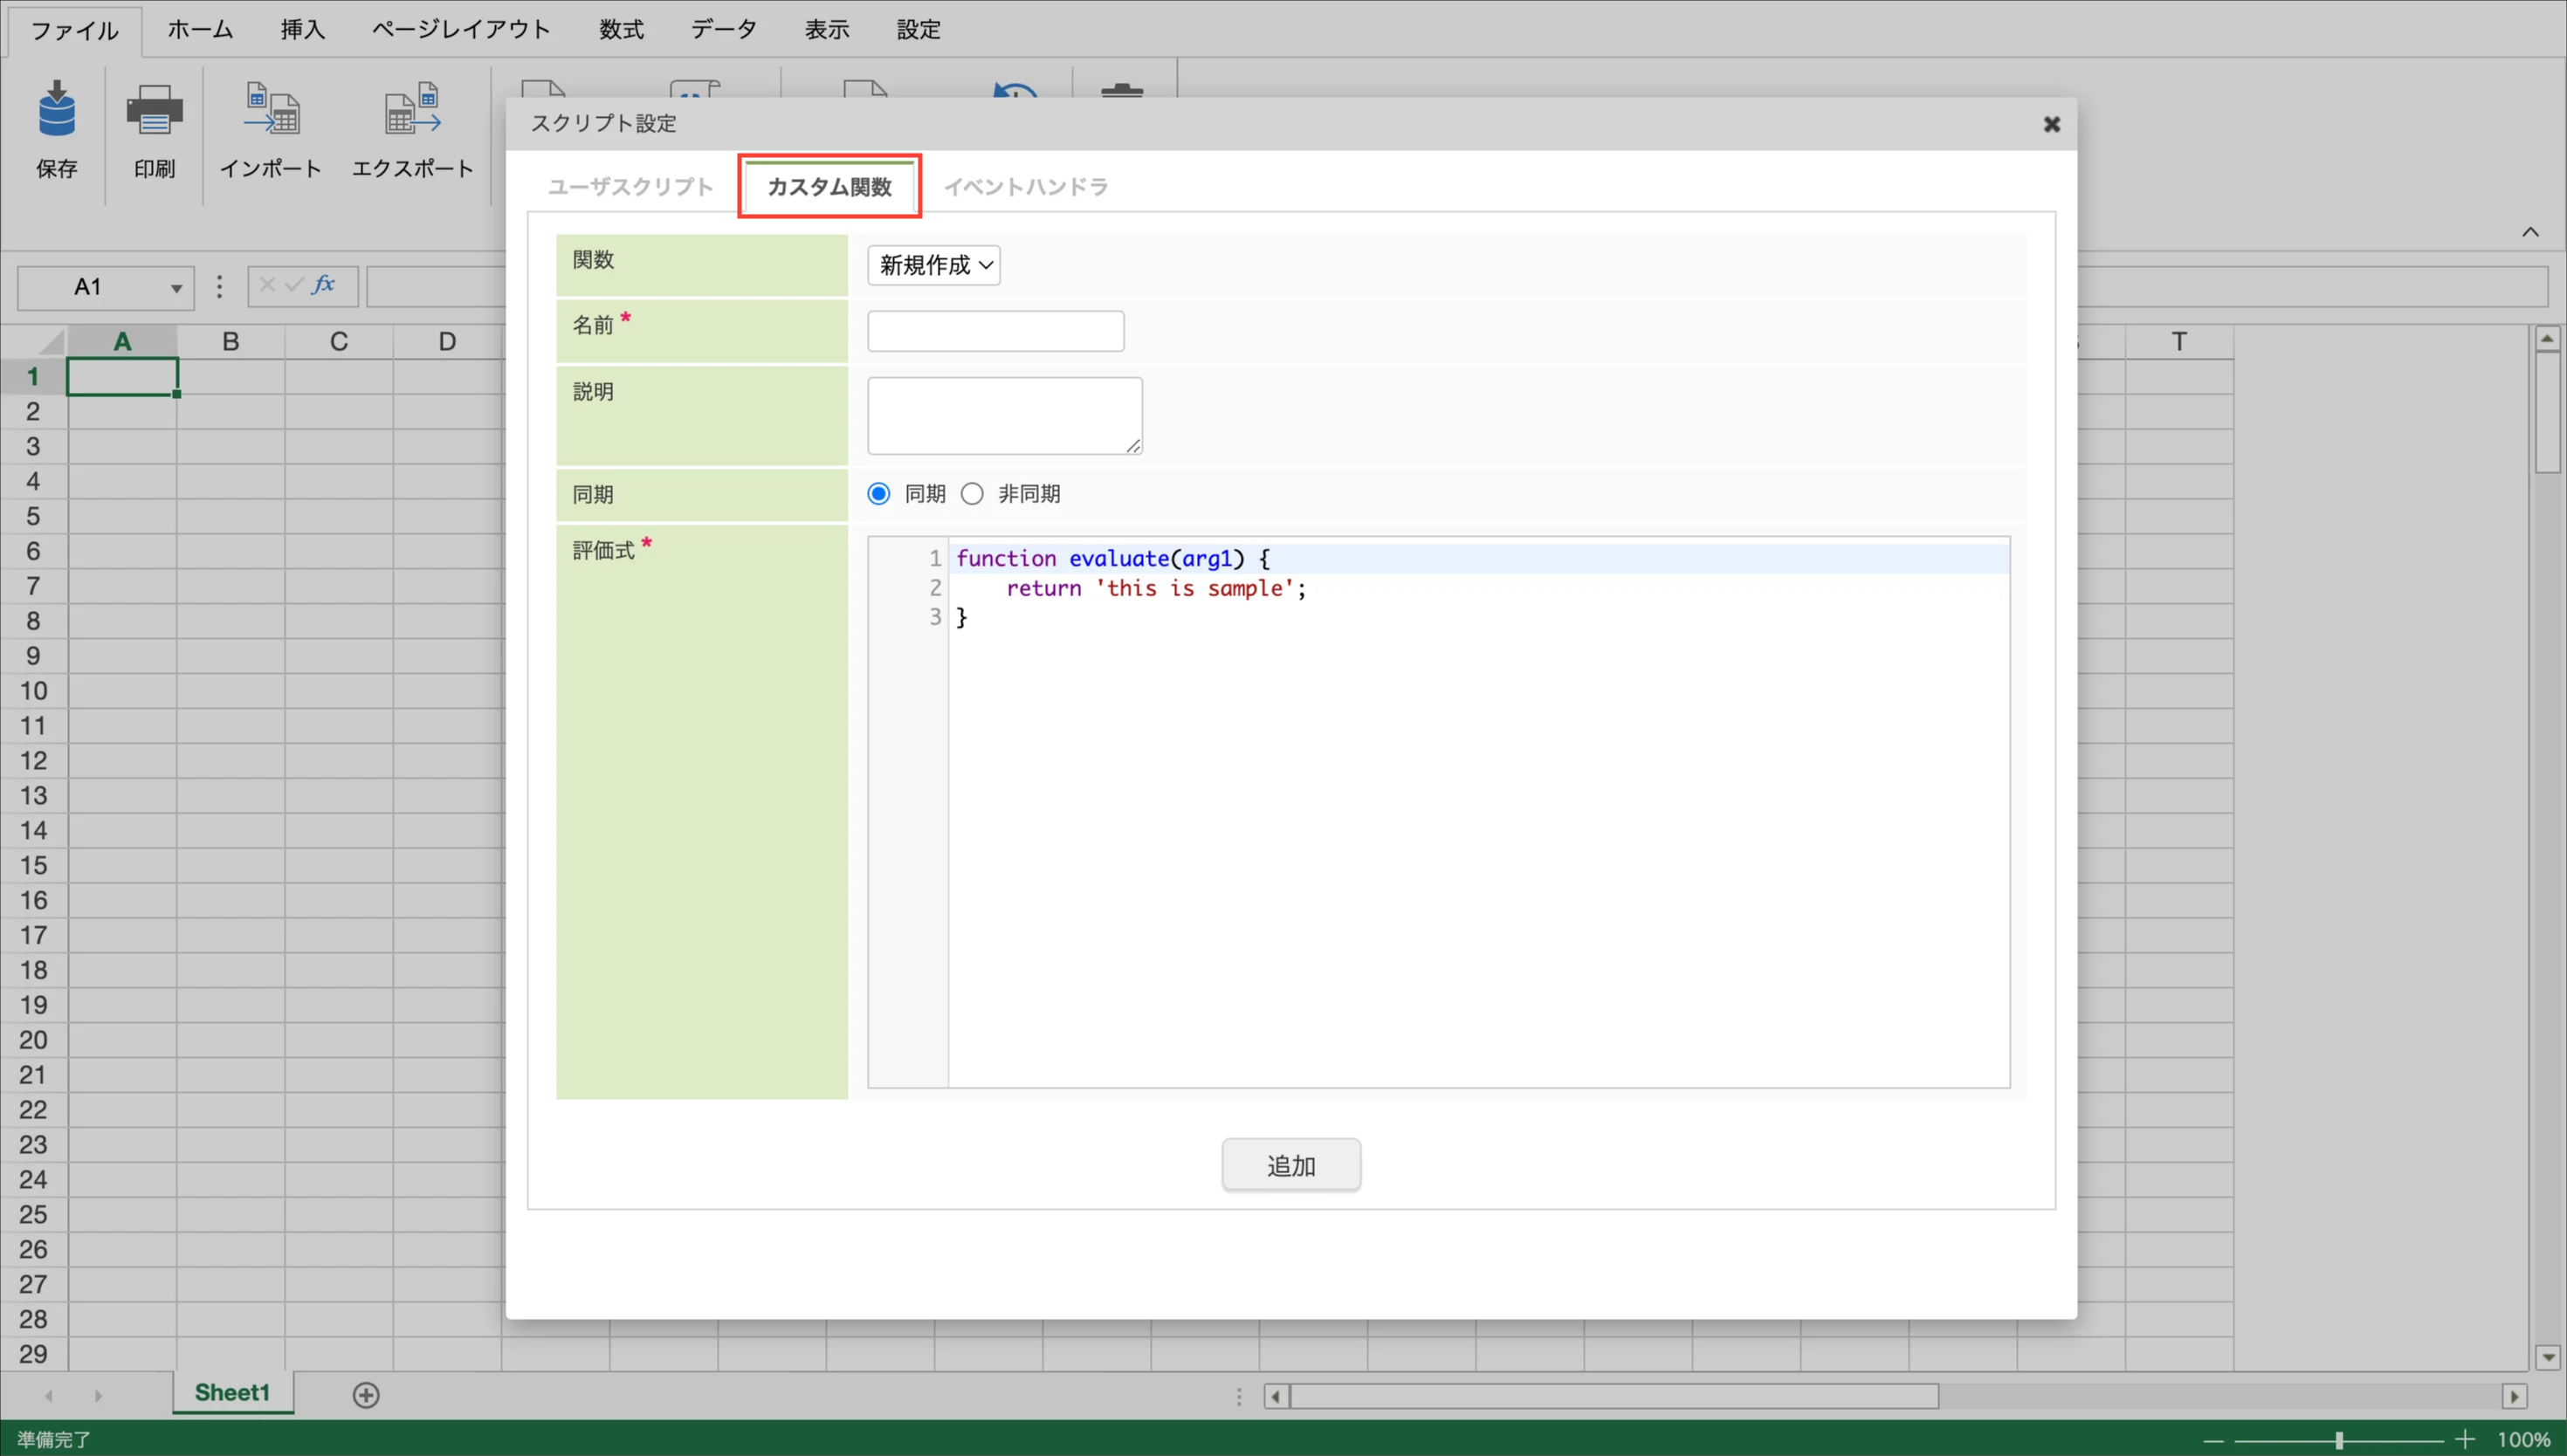Viewport: 2567px width, 1456px height.
Task: Select the 非同期 radio button
Action: [972, 494]
